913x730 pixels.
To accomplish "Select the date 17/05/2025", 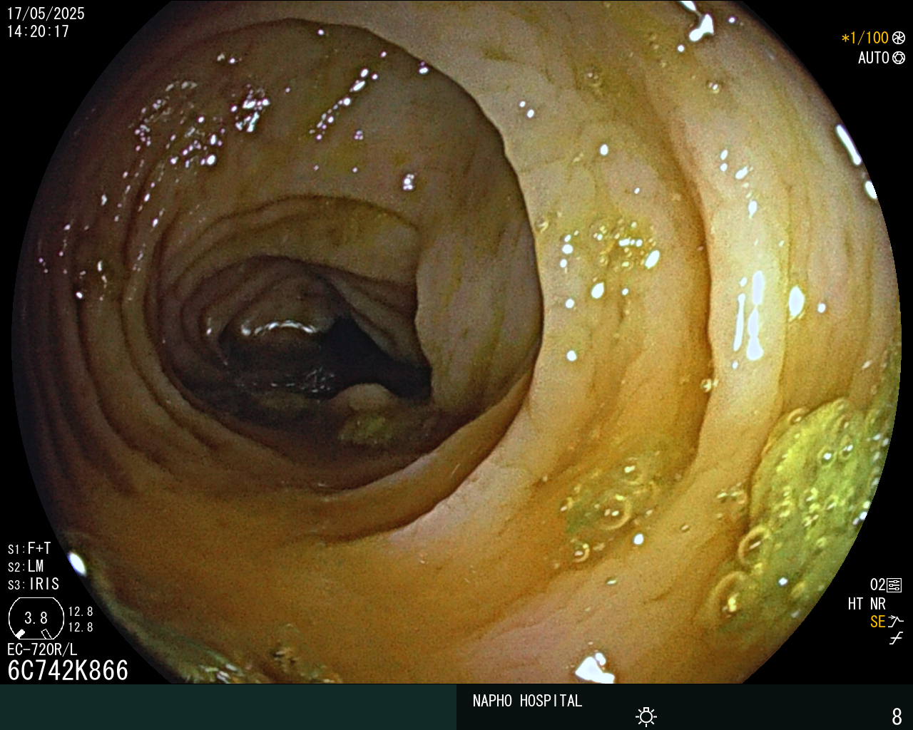I will coord(46,14).
